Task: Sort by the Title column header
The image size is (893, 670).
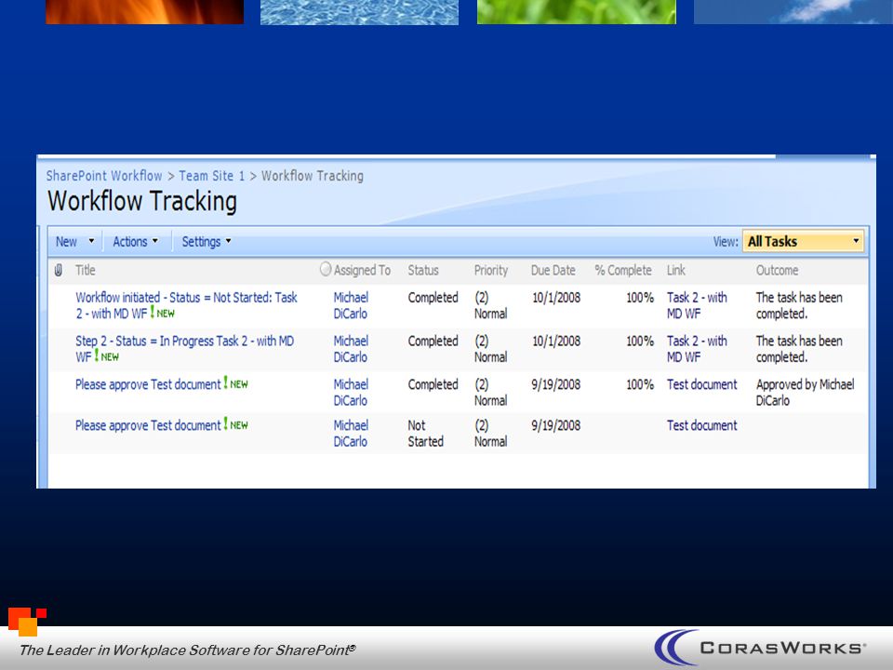Action: 86,270
